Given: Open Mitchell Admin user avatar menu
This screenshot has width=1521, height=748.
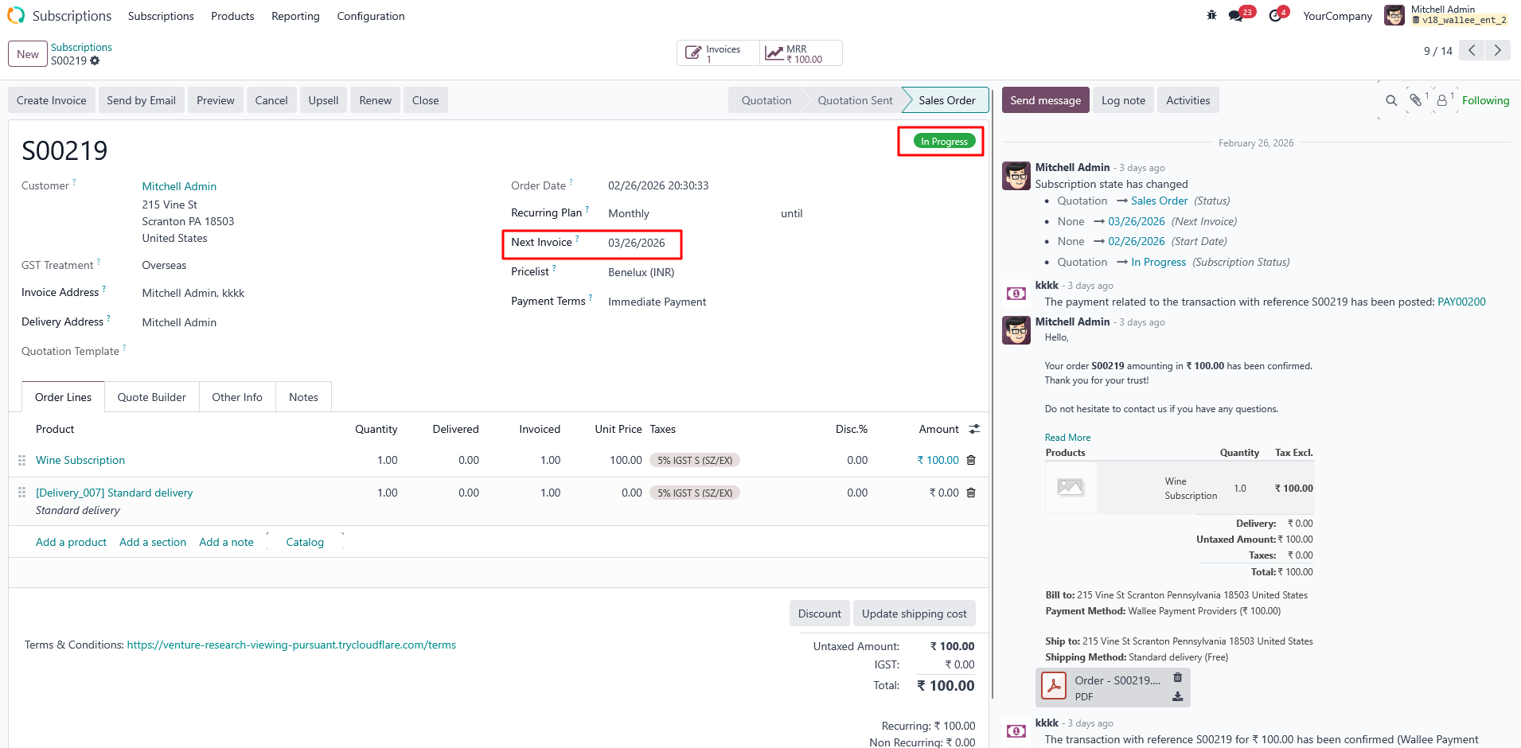Looking at the screenshot, I should [1394, 15].
